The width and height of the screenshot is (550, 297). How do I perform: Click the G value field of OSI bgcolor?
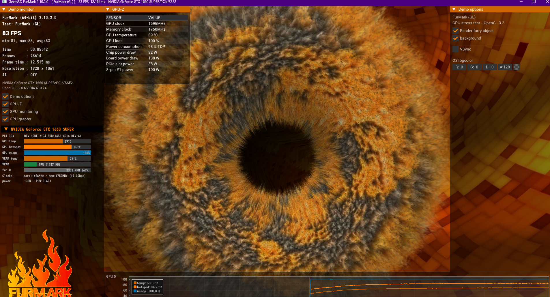[x=474, y=67]
